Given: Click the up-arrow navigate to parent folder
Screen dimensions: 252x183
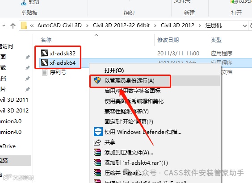Looking at the screenshot, I should [13, 26].
